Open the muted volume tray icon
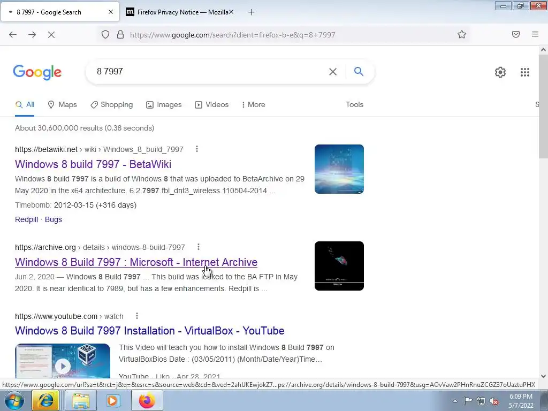 point(494,401)
